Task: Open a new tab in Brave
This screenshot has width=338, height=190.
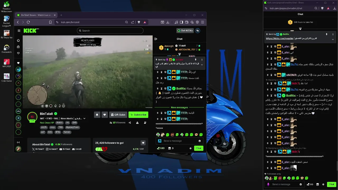Action: click(x=61, y=15)
